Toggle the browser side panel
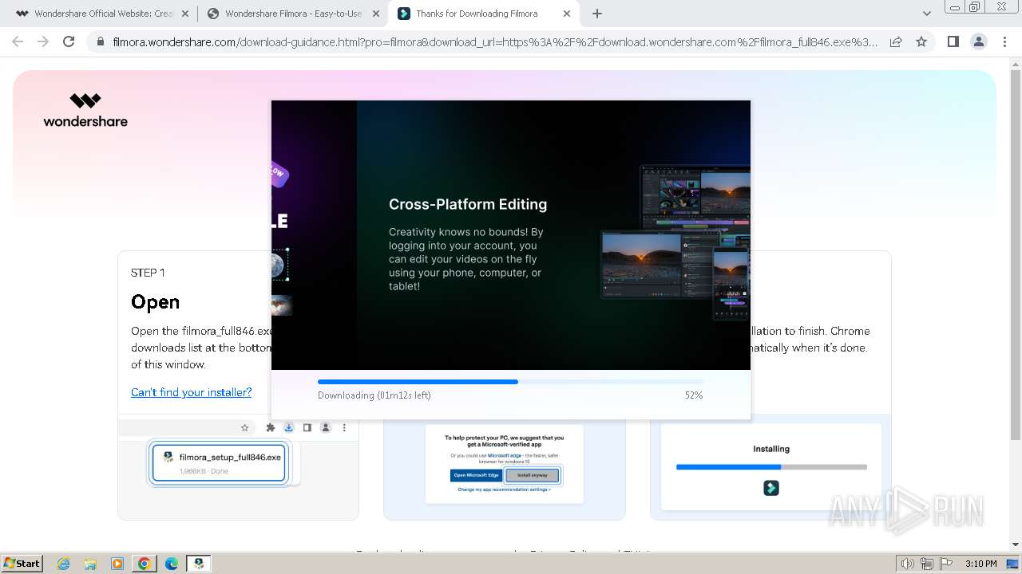Screen dimensions: 1022x574 pyautogui.click(x=953, y=41)
